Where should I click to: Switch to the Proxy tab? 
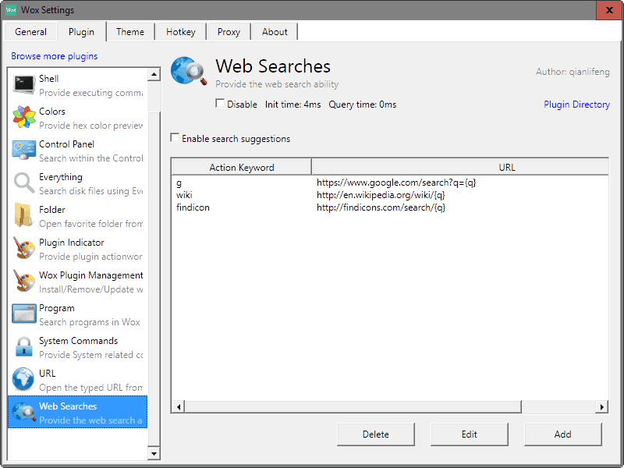pyautogui.click(x=228, y=32)
